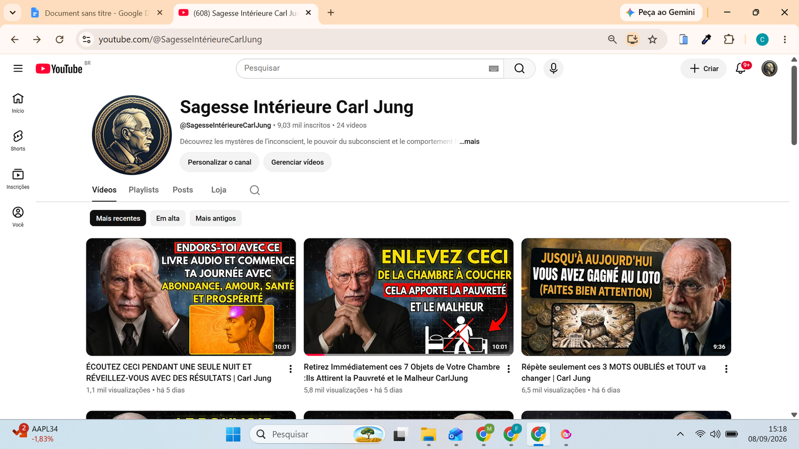Close the Document sans titre tab
The image size is (799, 449).
click(x=160, y=12)
